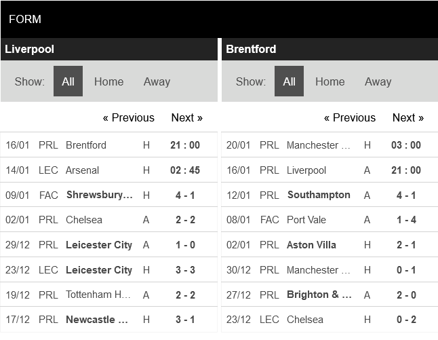Show Brentford Home matches only
Screen dimensions: 438x340
point(330,81)
